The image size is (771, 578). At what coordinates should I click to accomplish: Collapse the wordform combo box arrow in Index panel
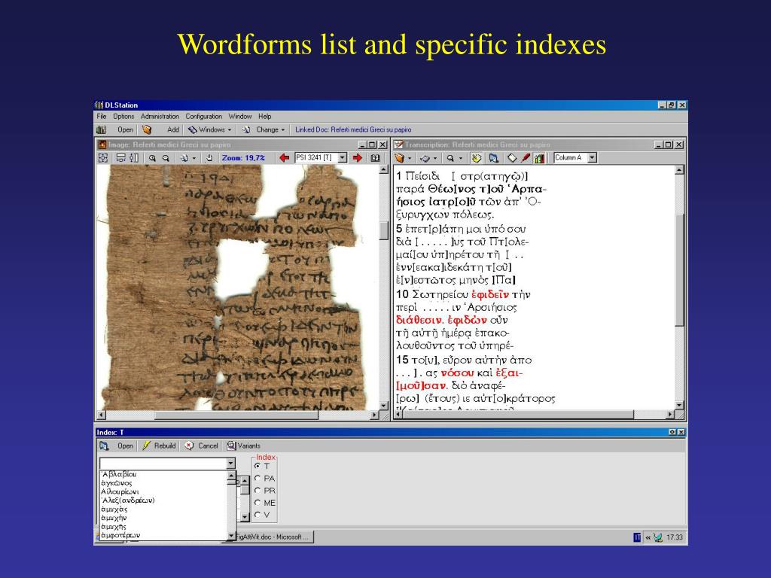230,464
